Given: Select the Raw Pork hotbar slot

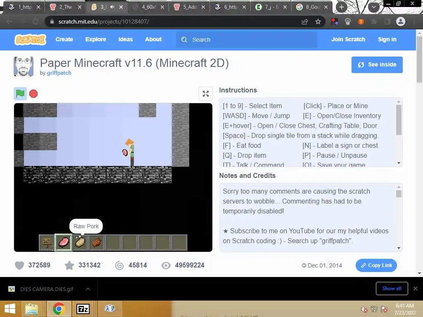Looking at the screenshot, I should click(x=64, y=242).
